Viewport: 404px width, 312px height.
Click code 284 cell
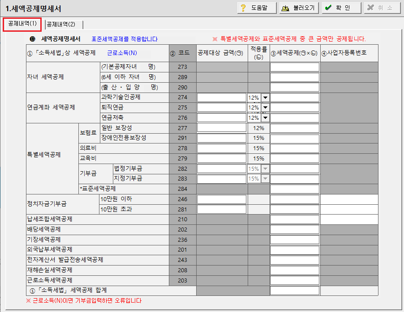[x=182, y=189]
